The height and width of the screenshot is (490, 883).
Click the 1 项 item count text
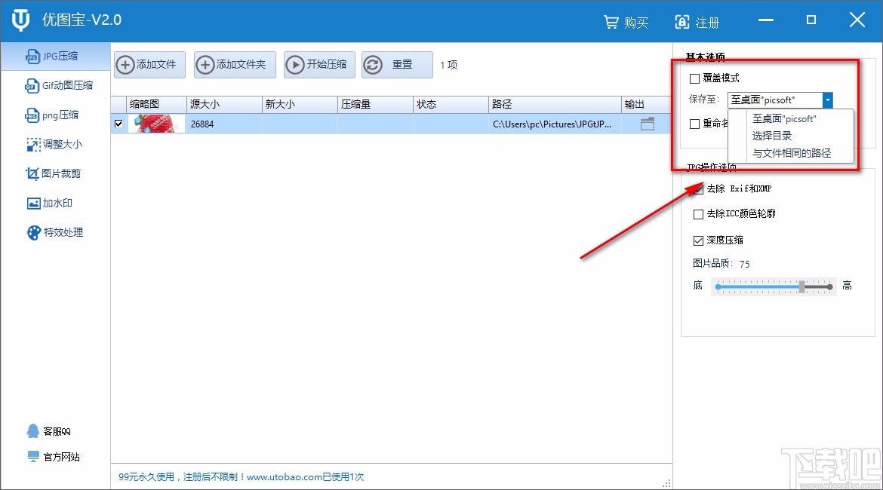pos(449,66)
